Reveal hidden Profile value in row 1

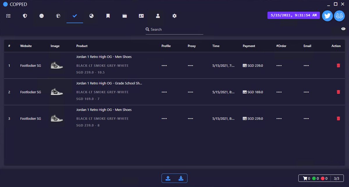coord(164,66)
